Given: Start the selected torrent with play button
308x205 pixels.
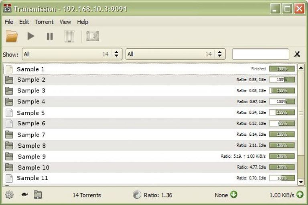Looking at the screenshot, I should (x=30, y=36).
